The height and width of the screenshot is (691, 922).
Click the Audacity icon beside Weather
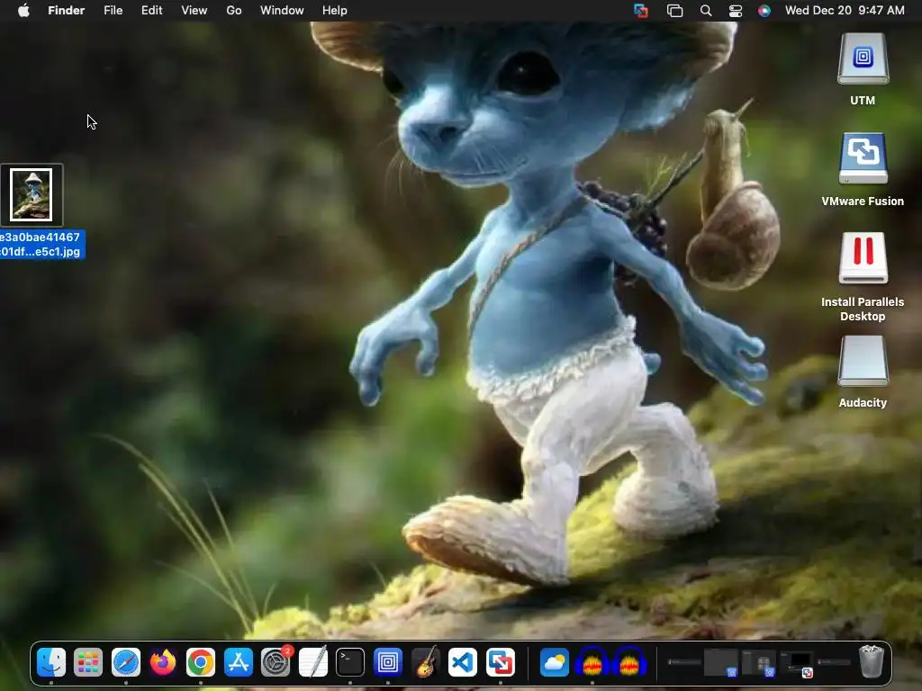(x=592, y=662)
